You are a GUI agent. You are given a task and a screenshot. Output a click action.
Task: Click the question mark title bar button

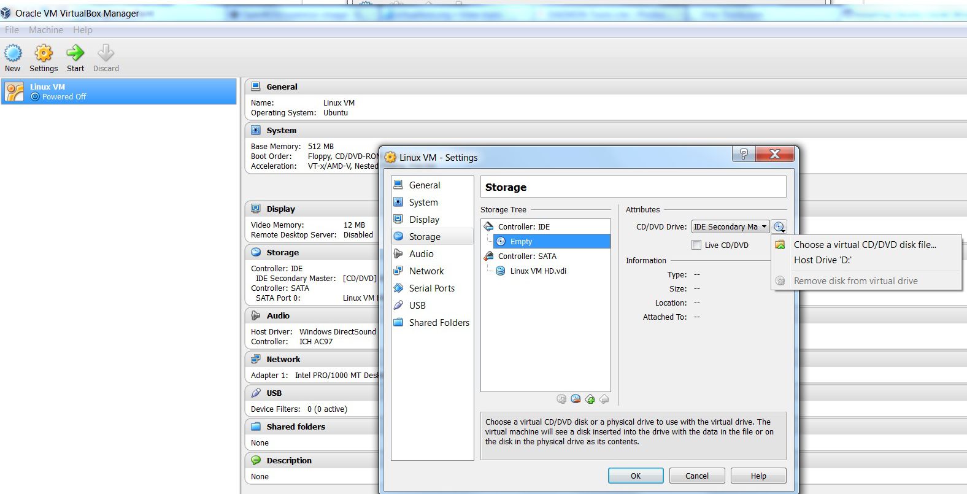pos(744,154)
